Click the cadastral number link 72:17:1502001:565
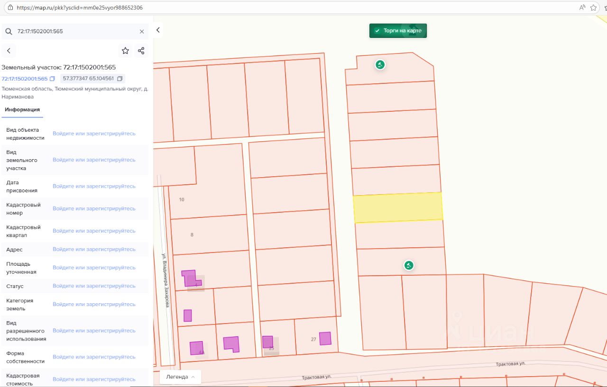The width and height of the screenshot is (607, 387). (25, 79)
